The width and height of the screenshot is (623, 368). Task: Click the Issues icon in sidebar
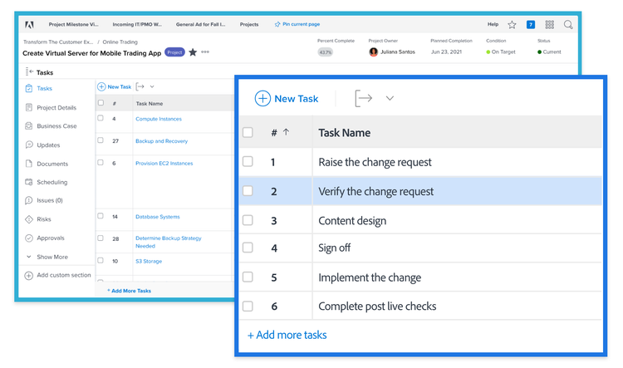(28, 200)
